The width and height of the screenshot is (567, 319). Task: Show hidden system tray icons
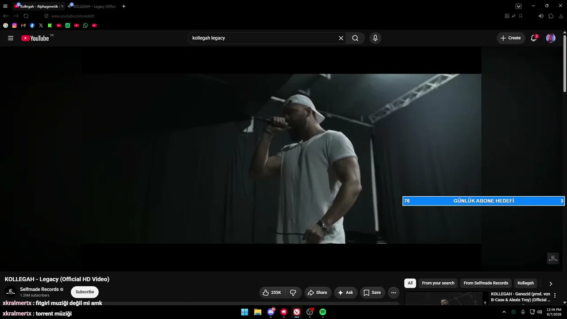click(504, 312)
